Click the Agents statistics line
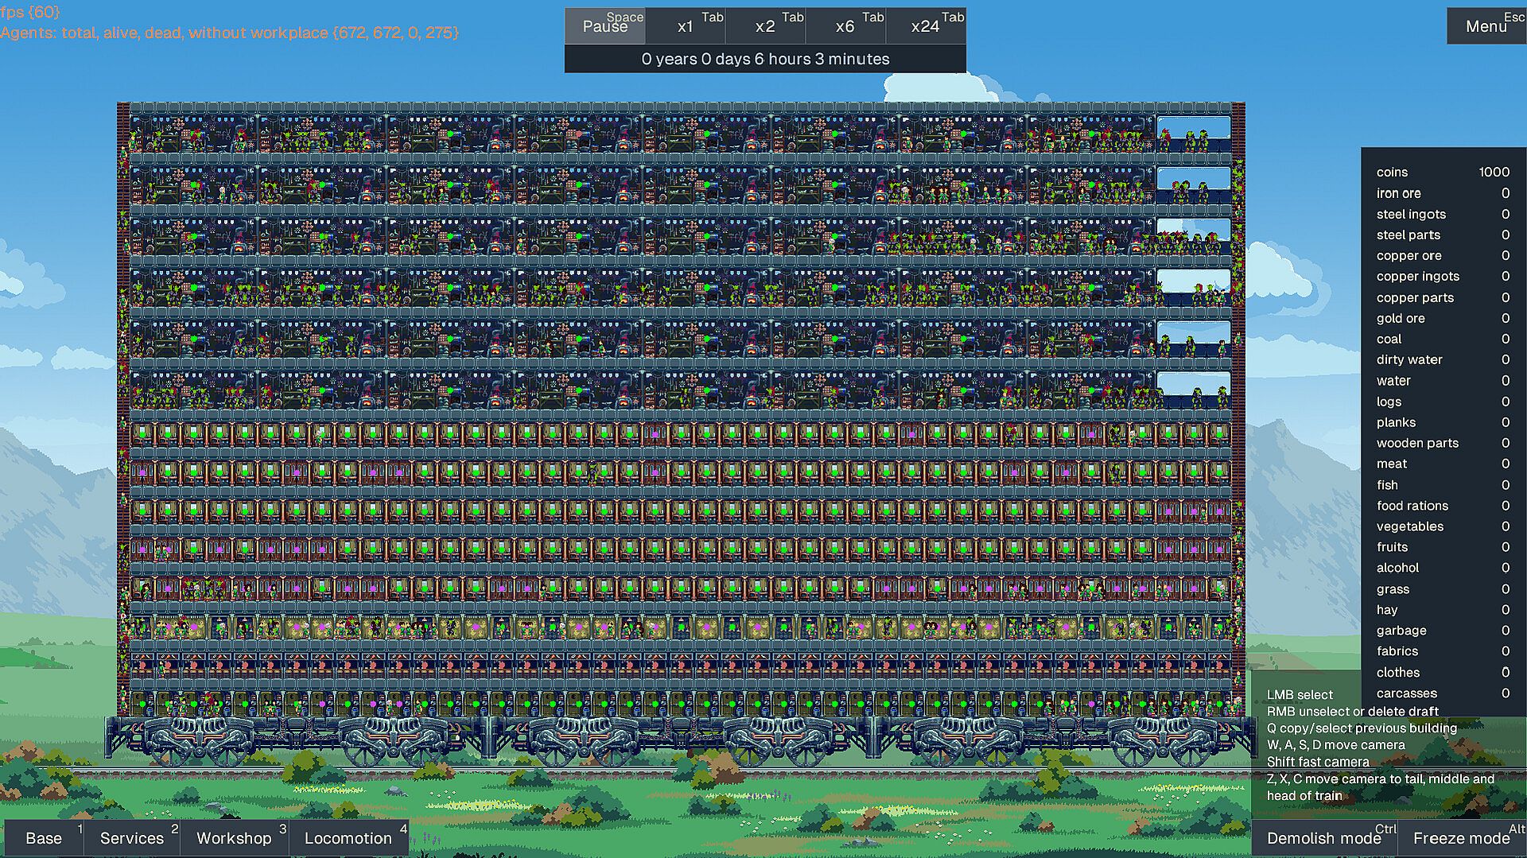 click(229, 33)
